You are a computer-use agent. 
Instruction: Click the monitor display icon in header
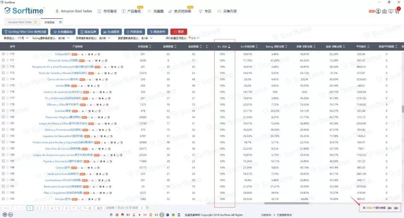click(391, 11)
